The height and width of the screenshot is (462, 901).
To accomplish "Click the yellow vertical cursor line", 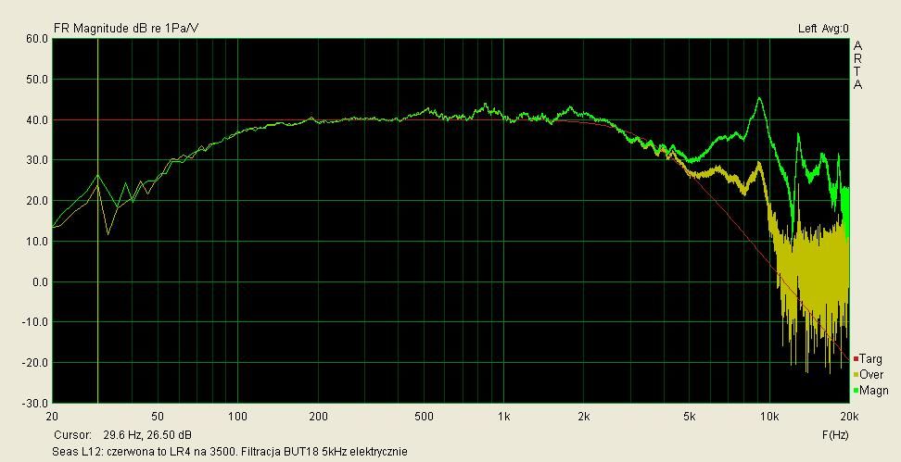I will click(x=97, y=221).
